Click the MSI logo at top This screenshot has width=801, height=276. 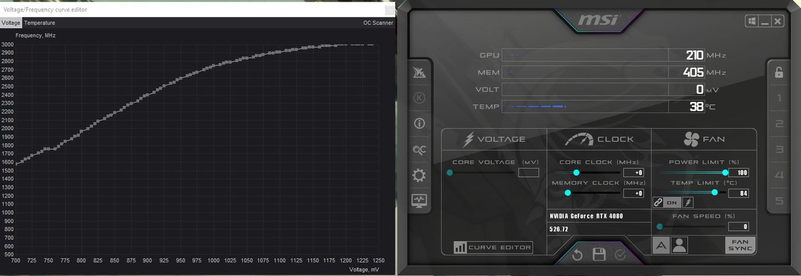pos(598,19)
